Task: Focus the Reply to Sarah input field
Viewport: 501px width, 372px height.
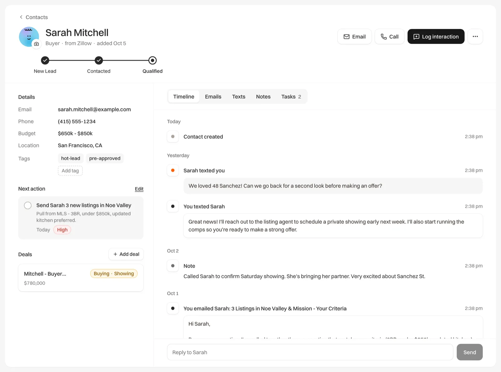Action: point(310,352)
